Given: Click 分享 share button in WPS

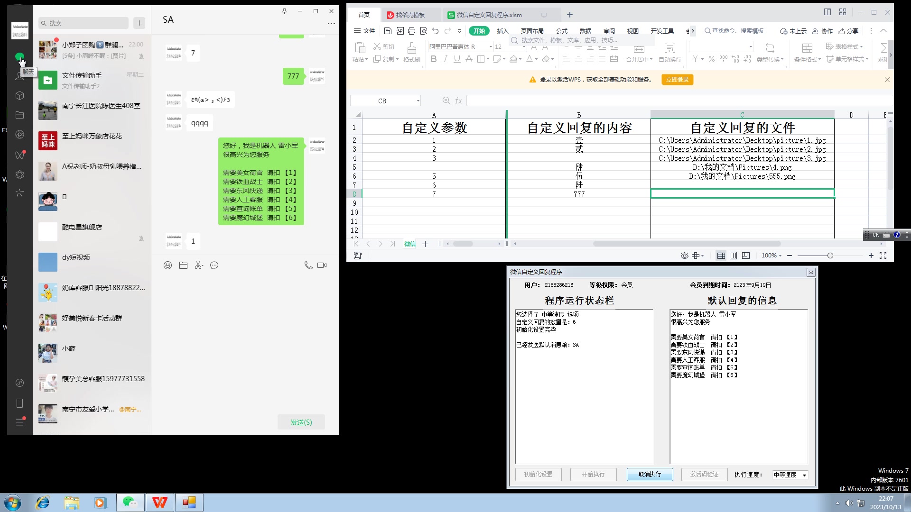Looking at the screenshot, I should (848, 31).
